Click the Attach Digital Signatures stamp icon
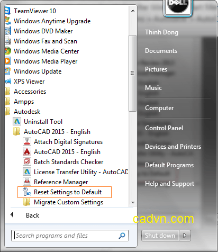The width and height of the screenshot is (218, 252). [27, 142]
